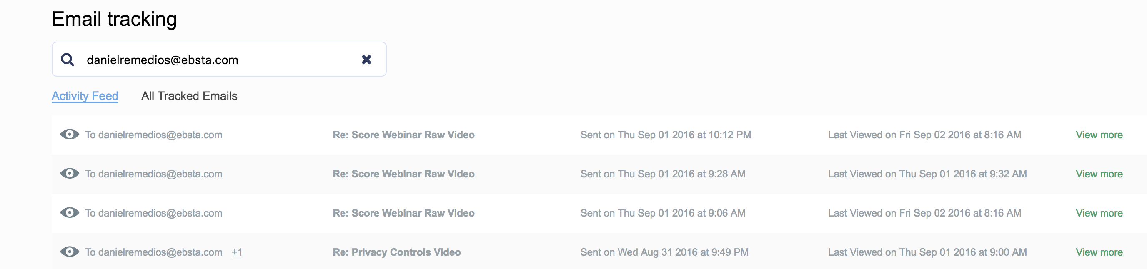1147x269 pixels.
Task: Expand View more for email sent 9:28 AM
Action: [x=1099, y=174]
